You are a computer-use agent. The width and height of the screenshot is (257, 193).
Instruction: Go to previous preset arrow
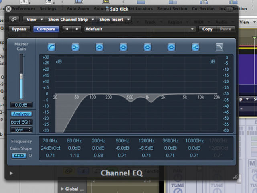pyautogui.click(x=67, y=29)
